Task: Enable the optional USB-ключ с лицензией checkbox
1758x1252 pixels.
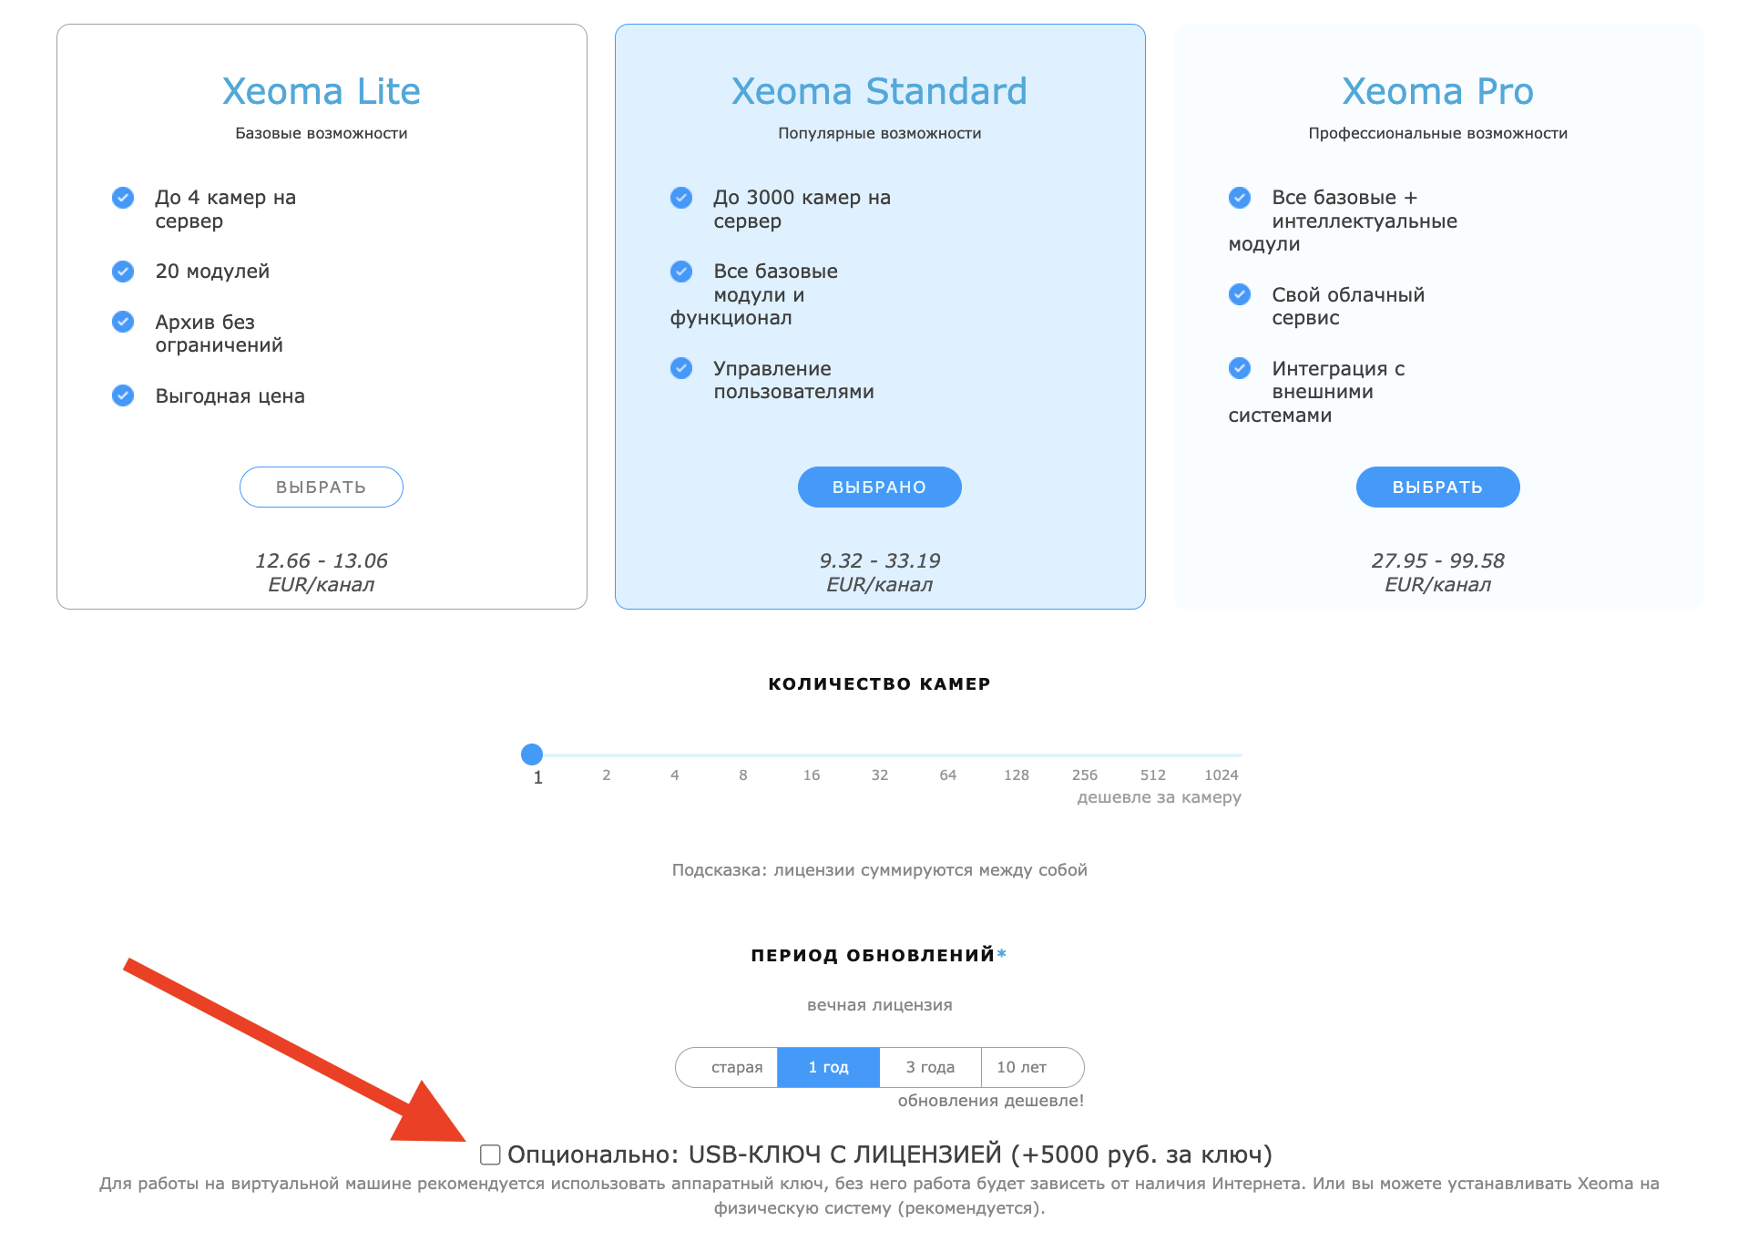Action: pyautogui.click(x=490, y=1155)
